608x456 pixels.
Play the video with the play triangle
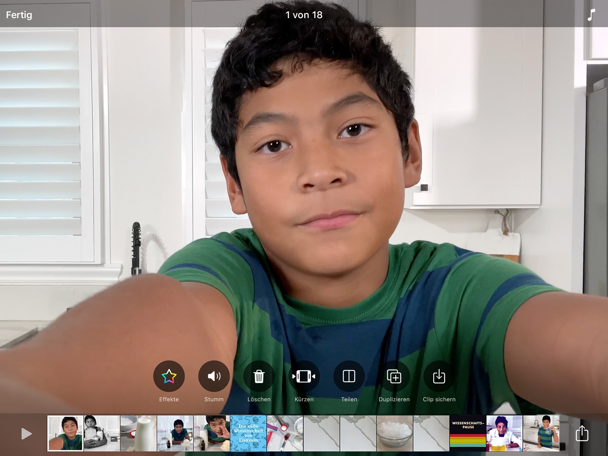tap(26, 434)
